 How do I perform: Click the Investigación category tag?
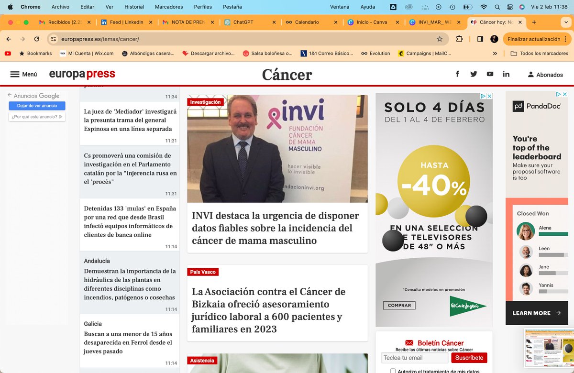(205, 102)
